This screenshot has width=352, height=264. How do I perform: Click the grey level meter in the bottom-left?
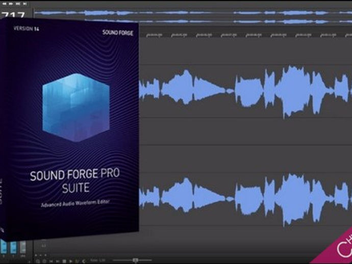coord(22,247)
